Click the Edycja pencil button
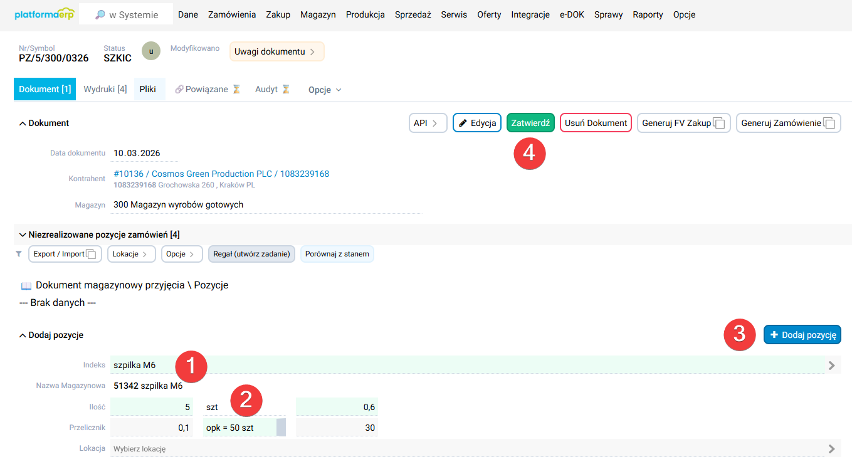This screenshot has height=469, width=852. (477, 123)
